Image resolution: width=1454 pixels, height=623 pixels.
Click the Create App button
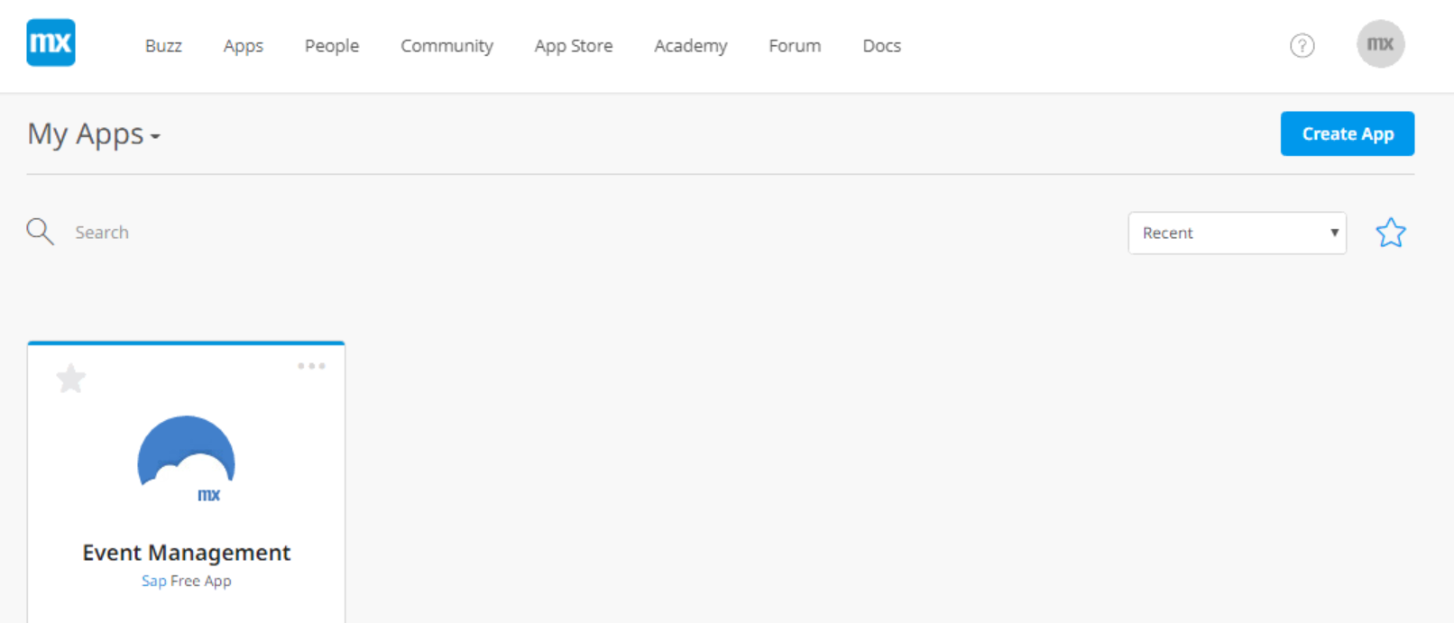(x=1348, y=133)
